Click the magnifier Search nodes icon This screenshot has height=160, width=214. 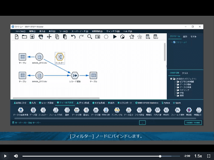[x=89, y=37]
